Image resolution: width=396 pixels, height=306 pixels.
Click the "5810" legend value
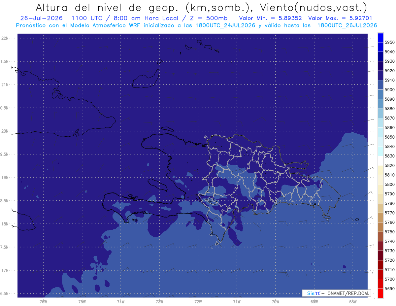(x=389, y=175)
